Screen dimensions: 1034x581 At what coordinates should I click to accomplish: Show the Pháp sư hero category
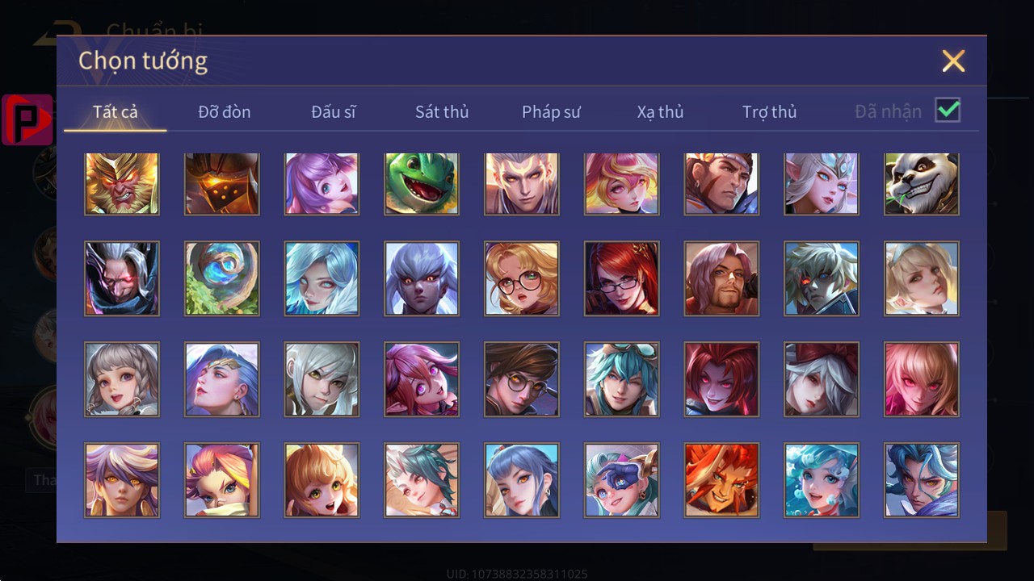[x=551, y=112]
